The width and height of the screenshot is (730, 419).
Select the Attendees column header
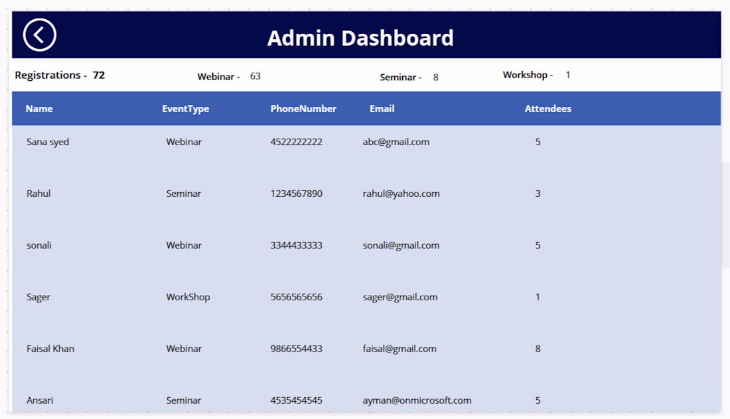pyautogui.click(x=548, y=108)
